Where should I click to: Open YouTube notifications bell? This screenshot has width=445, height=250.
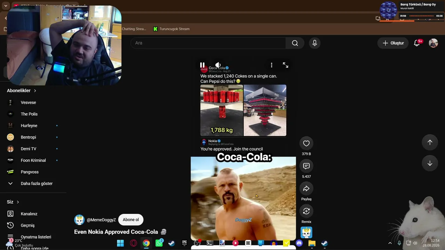click(417, 43)
